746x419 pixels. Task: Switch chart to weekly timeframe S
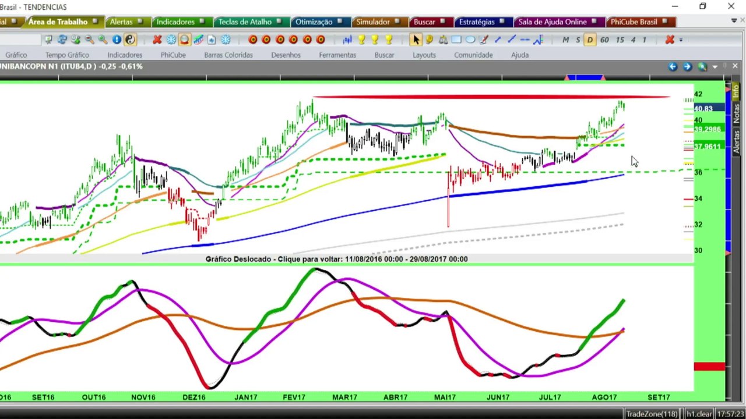578,40
